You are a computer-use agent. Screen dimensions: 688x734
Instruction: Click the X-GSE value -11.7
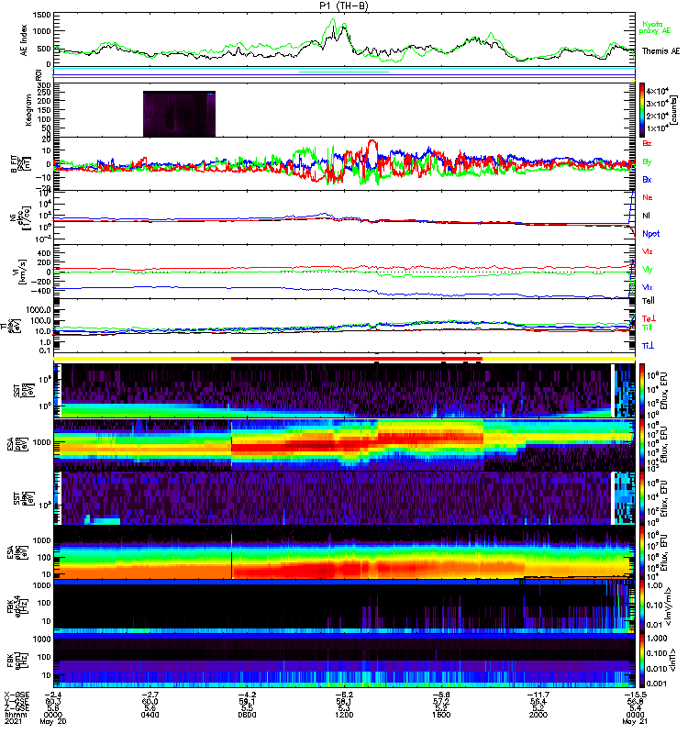pos(538,695)
